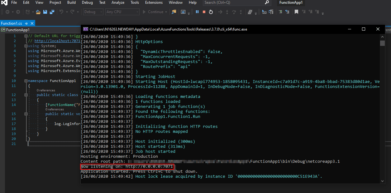The width and height of the screenshot is (391, 193).
Task: Open the New Project dropdown arrow
Action: 32,12
